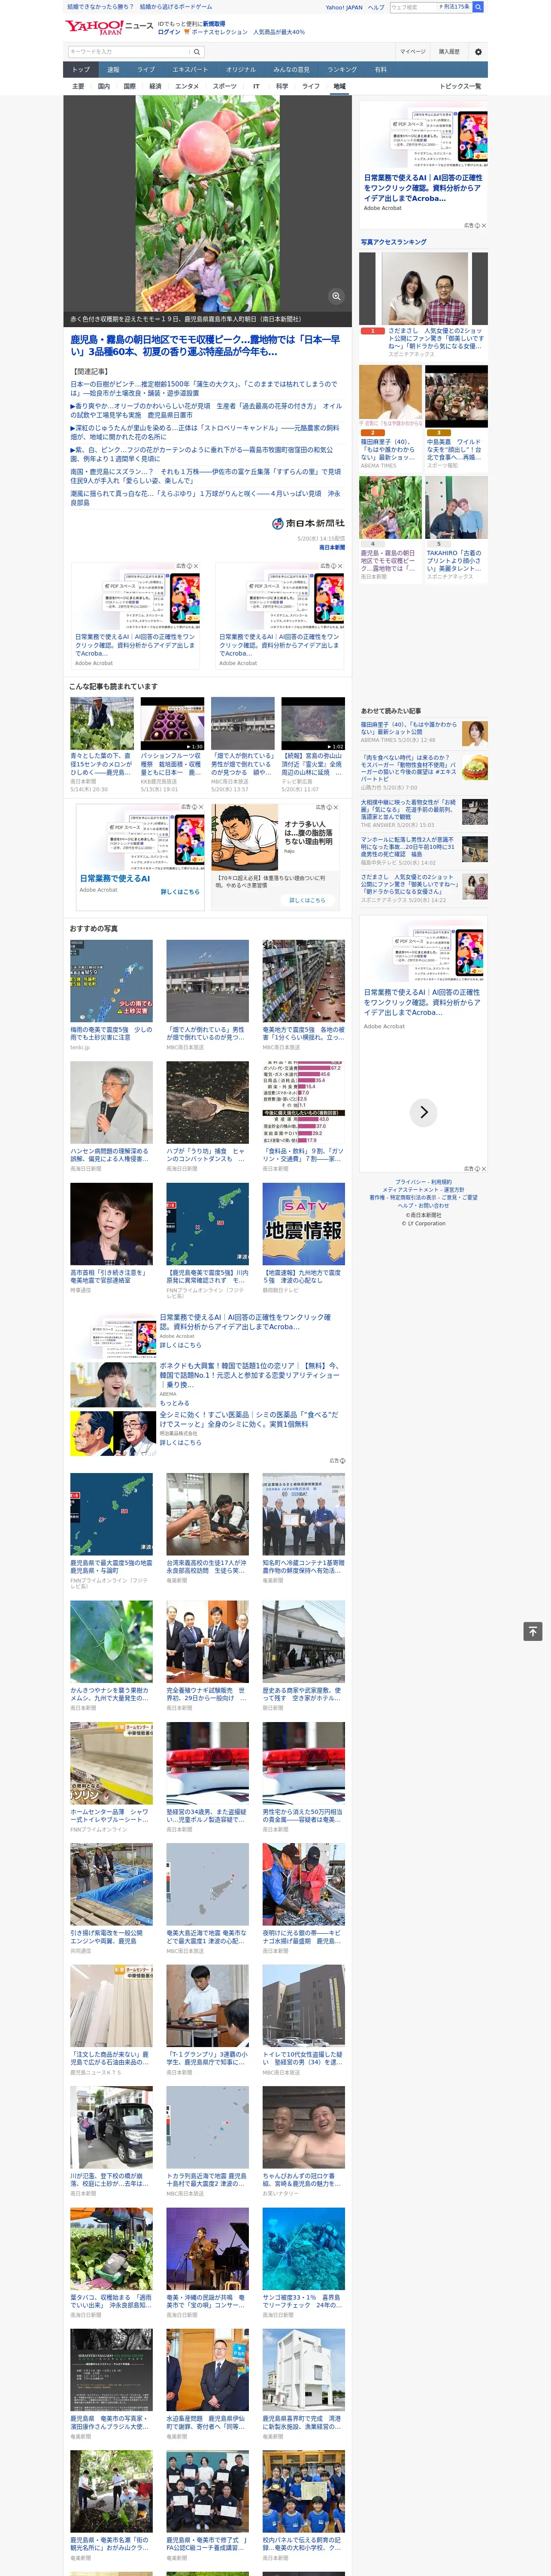Click the blue web search magnifier button
Image resolution: width=551 pixels, height=2576 pixels.
(478, 7)
